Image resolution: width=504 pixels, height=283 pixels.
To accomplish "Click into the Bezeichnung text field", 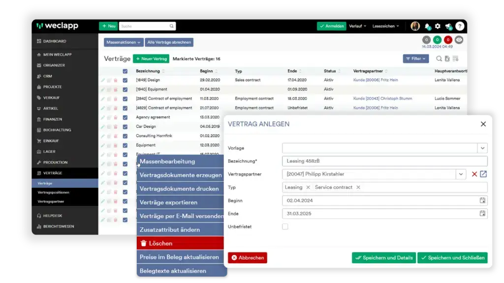I will (x=384, y=161).
